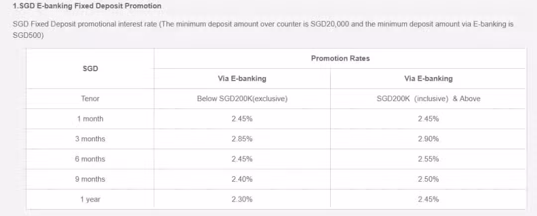
Task: Click the 2.40% rate for 9 months
Action: tap(242, 179)
